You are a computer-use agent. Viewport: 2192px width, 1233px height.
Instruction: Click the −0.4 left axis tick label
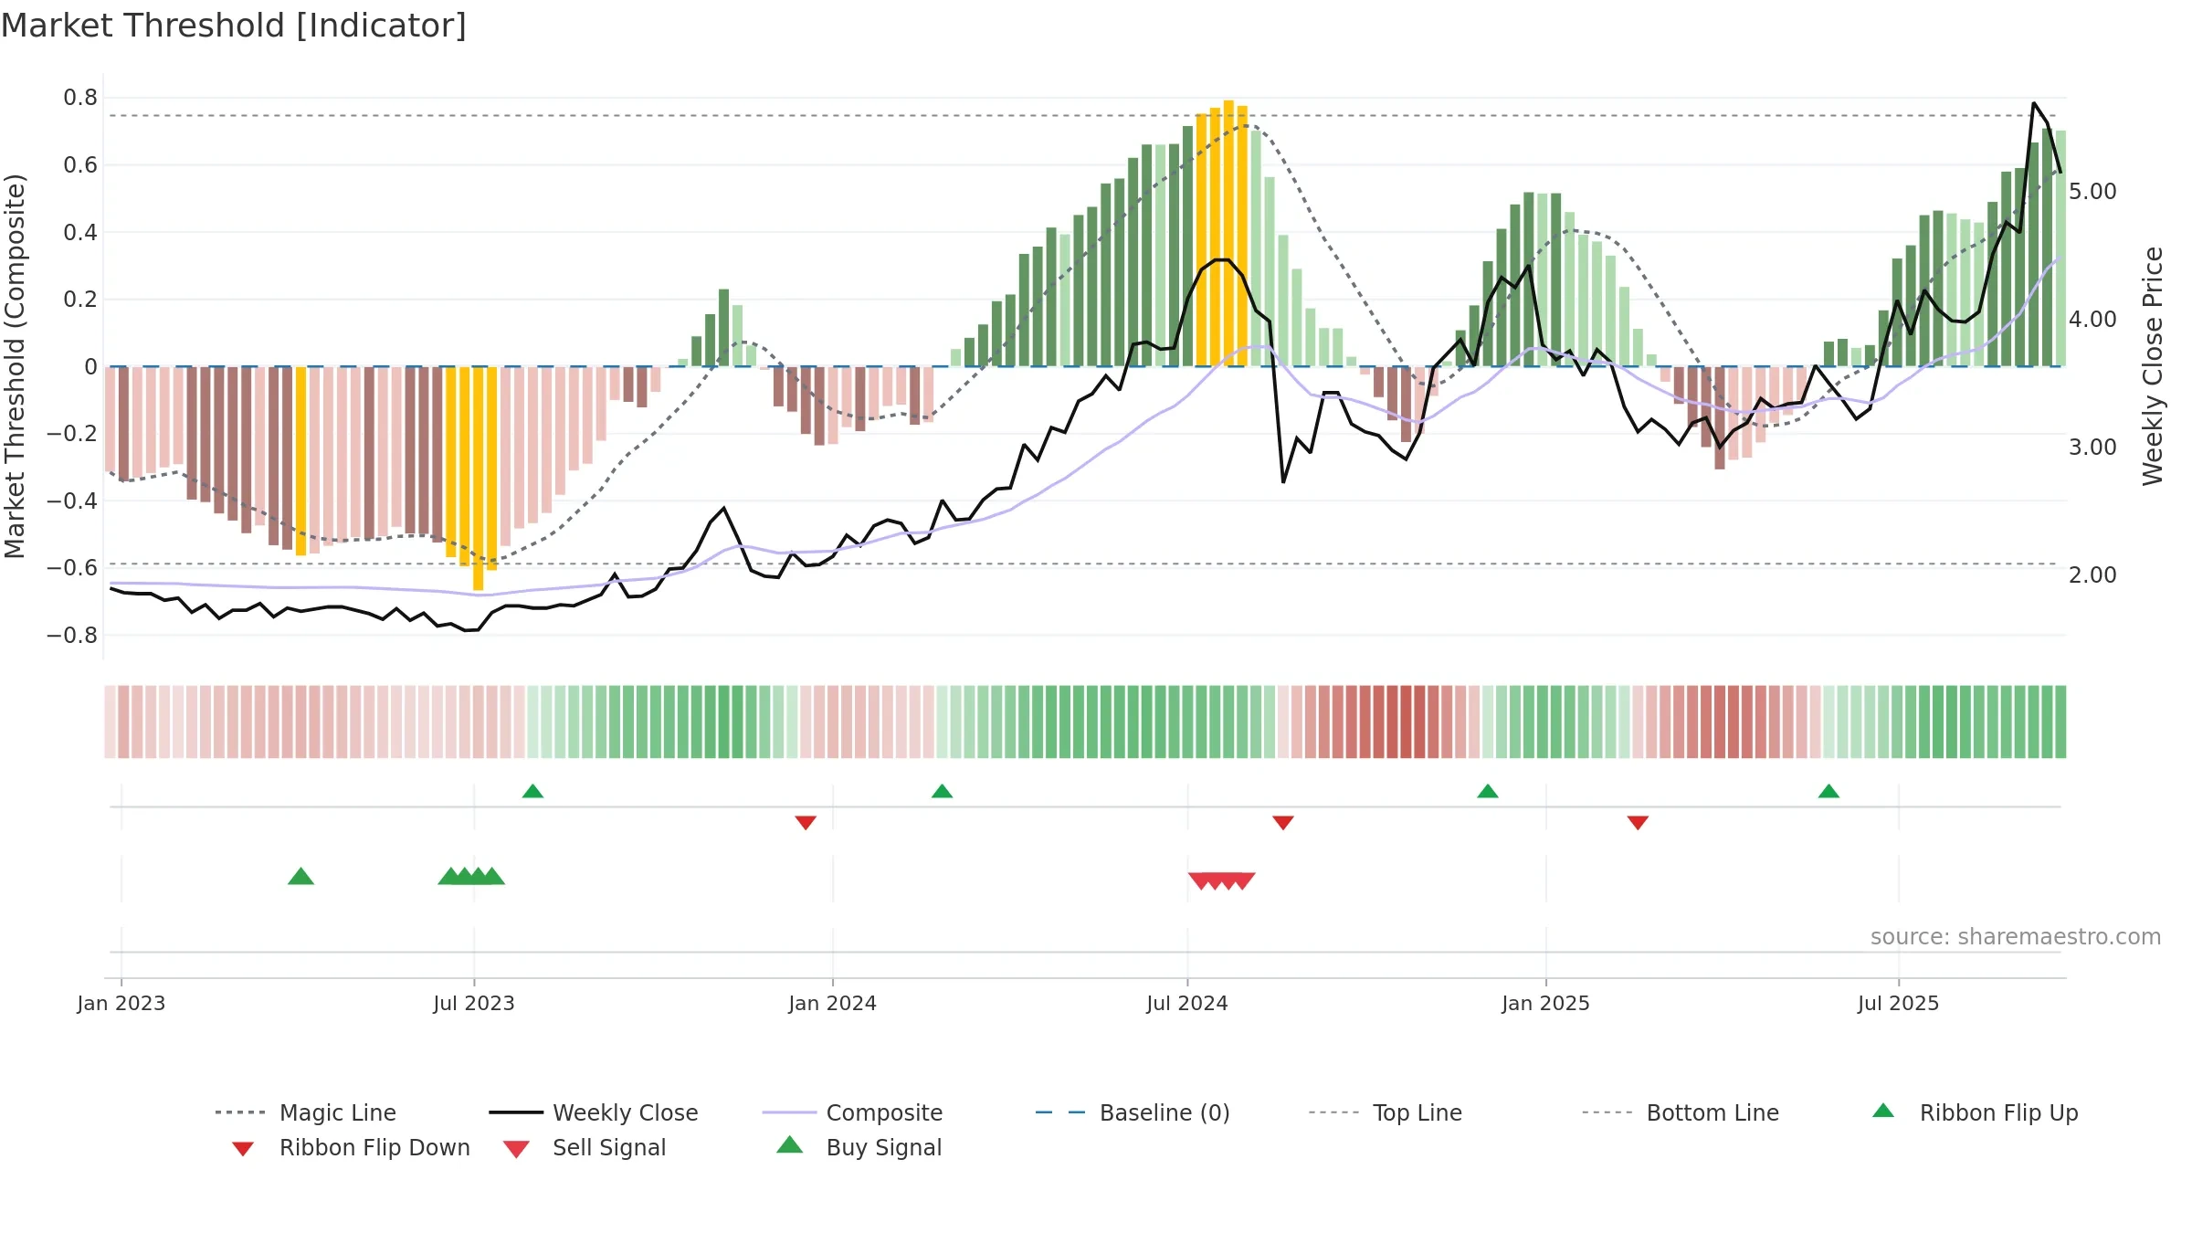[72, 501]
